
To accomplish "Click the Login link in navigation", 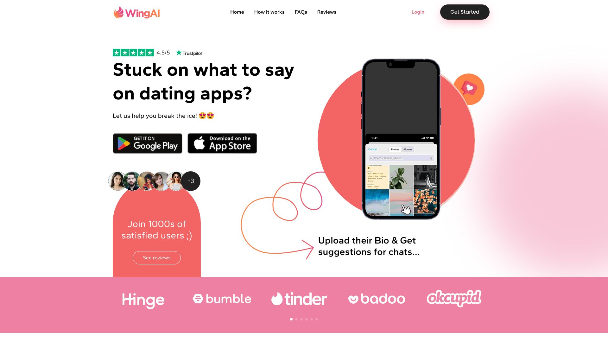I will click(x=418, y=12).
